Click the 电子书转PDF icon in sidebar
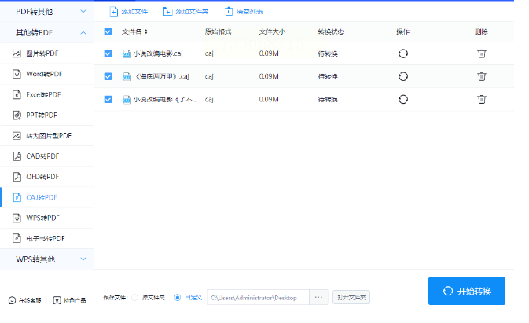529x323 pixels. point(17,238)
